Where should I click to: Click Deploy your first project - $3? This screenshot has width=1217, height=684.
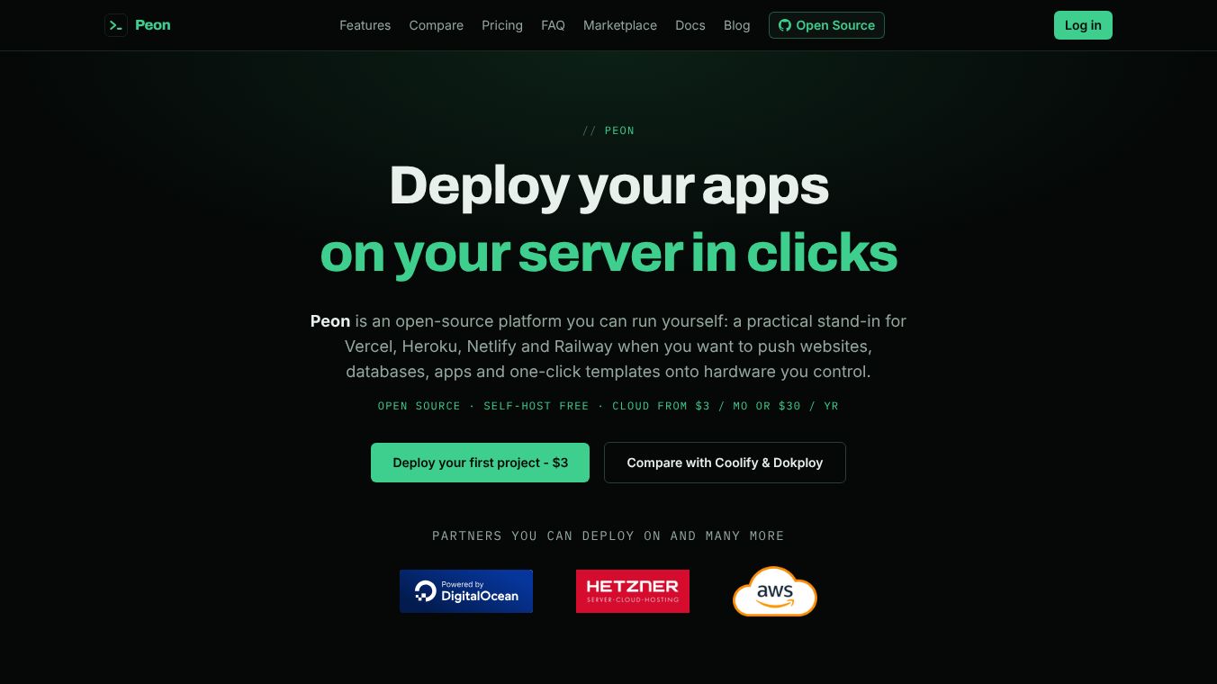[x=480, y=463]
